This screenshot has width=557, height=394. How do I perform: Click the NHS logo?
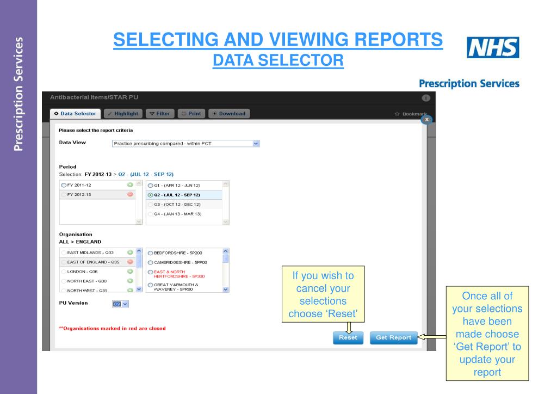[493, 47]
